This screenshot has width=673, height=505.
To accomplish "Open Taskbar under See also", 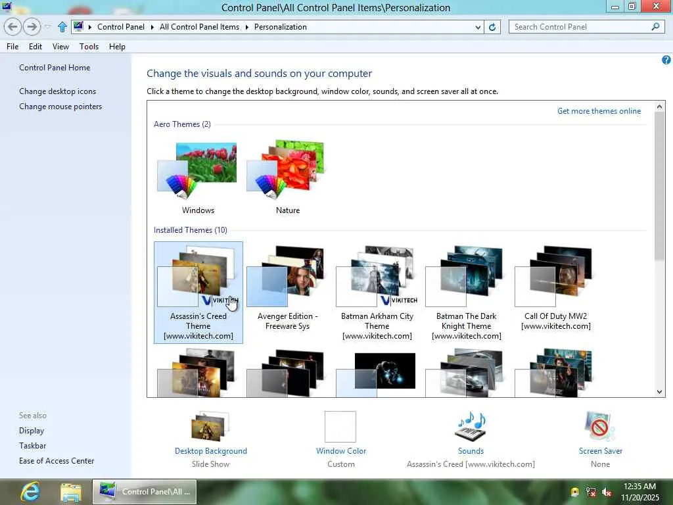I will tap(32, 446).
